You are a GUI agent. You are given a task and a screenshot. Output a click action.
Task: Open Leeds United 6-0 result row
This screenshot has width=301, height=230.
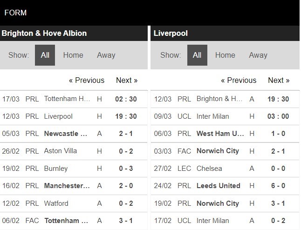[225, 186]
